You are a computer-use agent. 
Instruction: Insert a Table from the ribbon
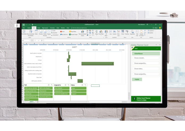[36, 32]
